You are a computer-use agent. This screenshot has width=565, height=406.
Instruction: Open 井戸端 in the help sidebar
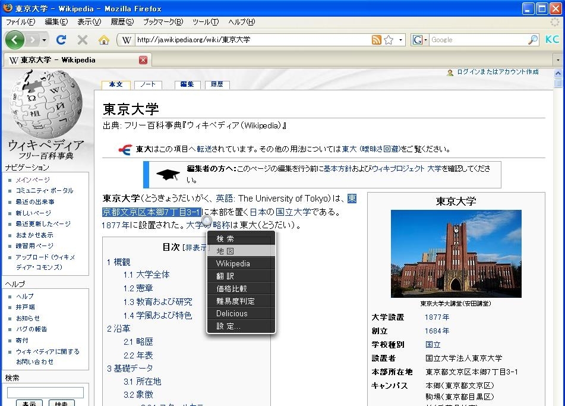[25, 307]
